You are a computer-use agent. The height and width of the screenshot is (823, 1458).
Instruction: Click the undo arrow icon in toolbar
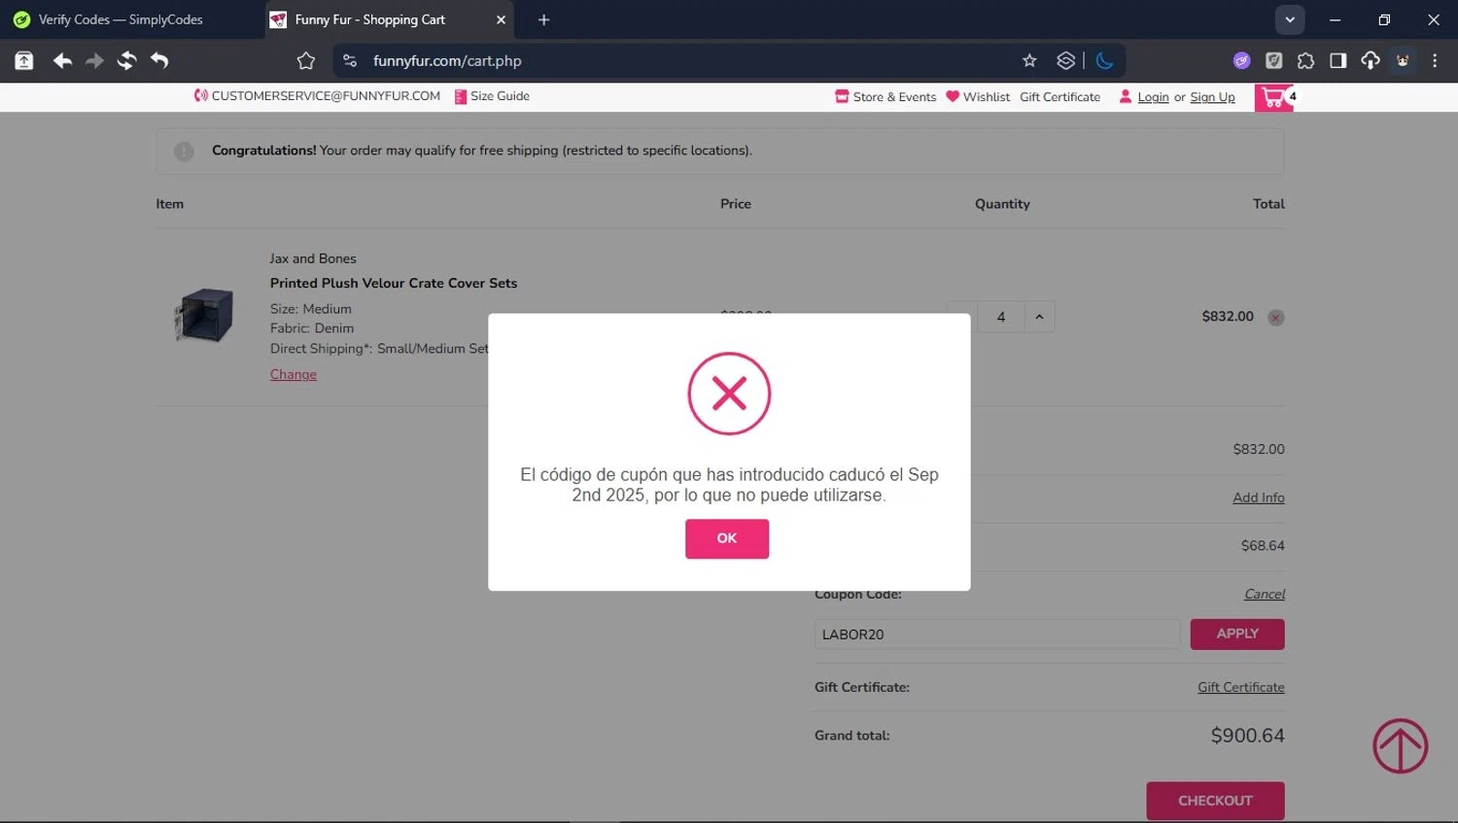(x=159, y=60)
